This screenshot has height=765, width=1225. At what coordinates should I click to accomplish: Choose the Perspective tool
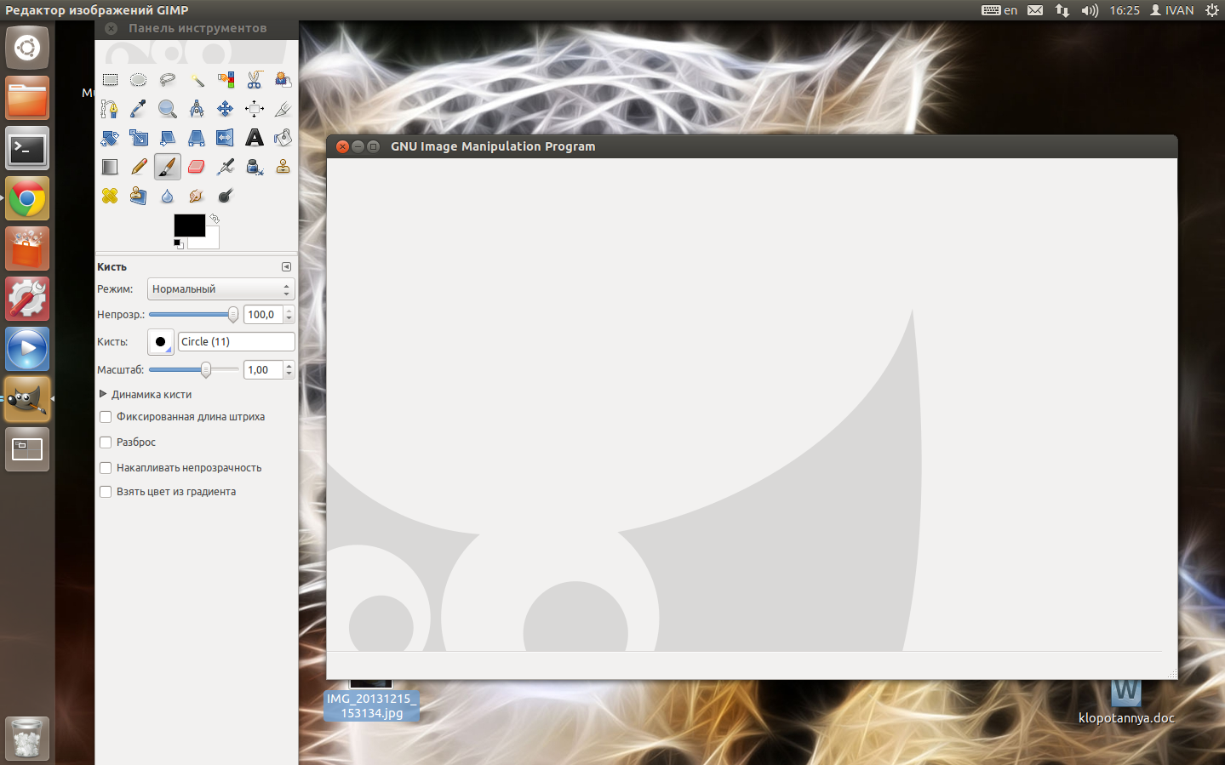click(x=197, y=138)
